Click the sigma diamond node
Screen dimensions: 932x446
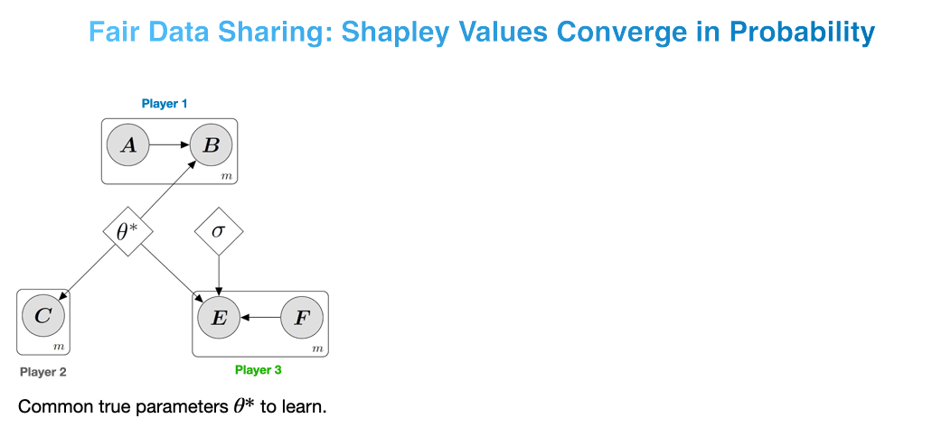219,231
